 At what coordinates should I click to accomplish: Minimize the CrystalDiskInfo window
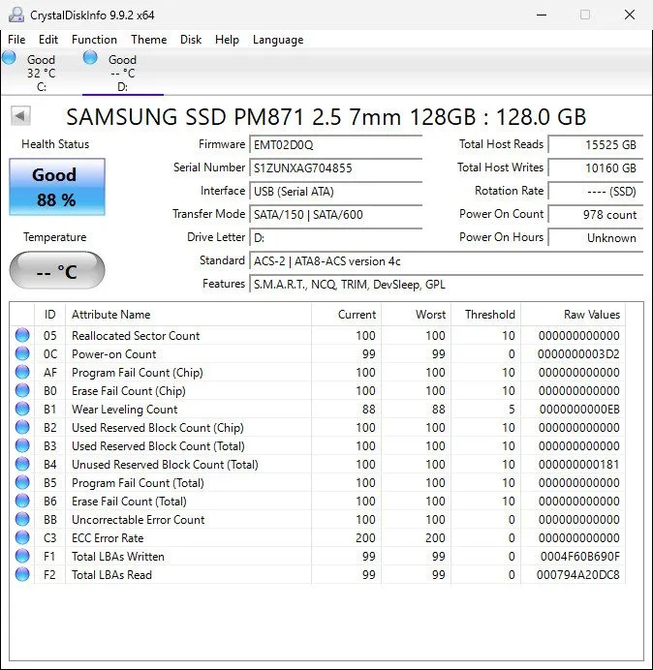click(x=542, y=15)
